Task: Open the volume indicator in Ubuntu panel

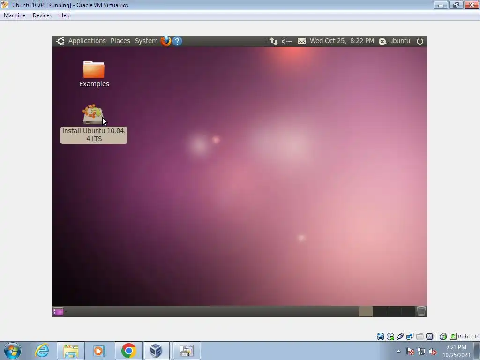Action: tap(286, 41)
